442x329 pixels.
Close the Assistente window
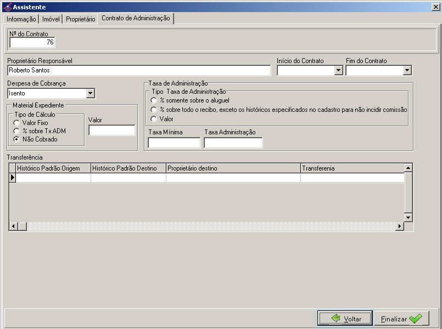(435, 7)
